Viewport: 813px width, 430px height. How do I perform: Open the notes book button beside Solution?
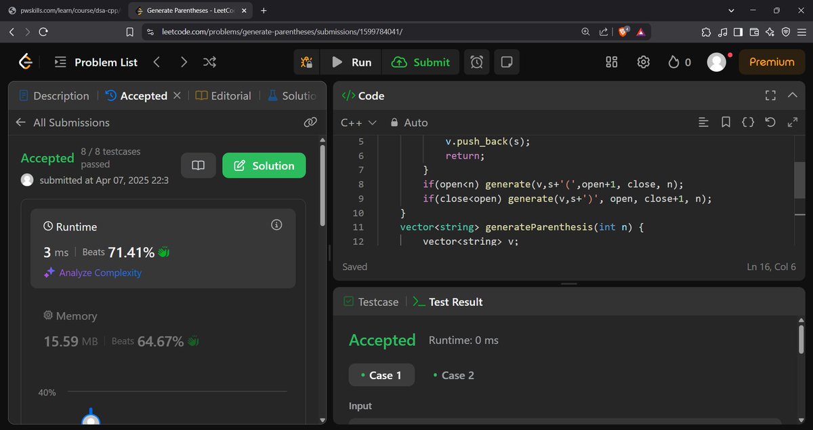tap(199, 165)
